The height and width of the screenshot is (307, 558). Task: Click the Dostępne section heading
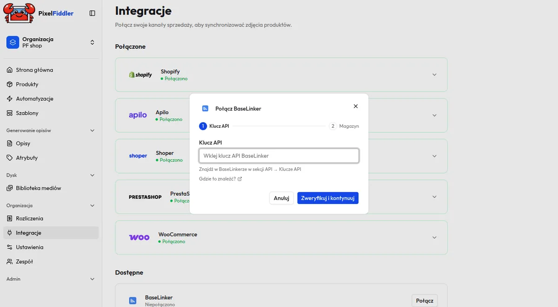(x=129, y=273)
